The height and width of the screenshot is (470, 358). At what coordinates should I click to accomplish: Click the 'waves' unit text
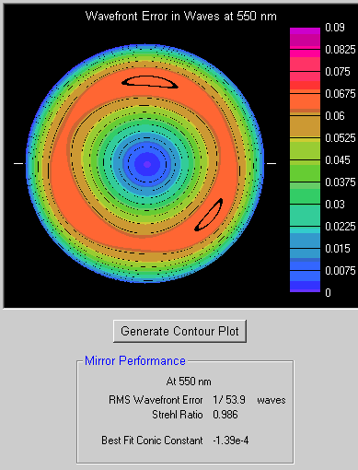271,400
